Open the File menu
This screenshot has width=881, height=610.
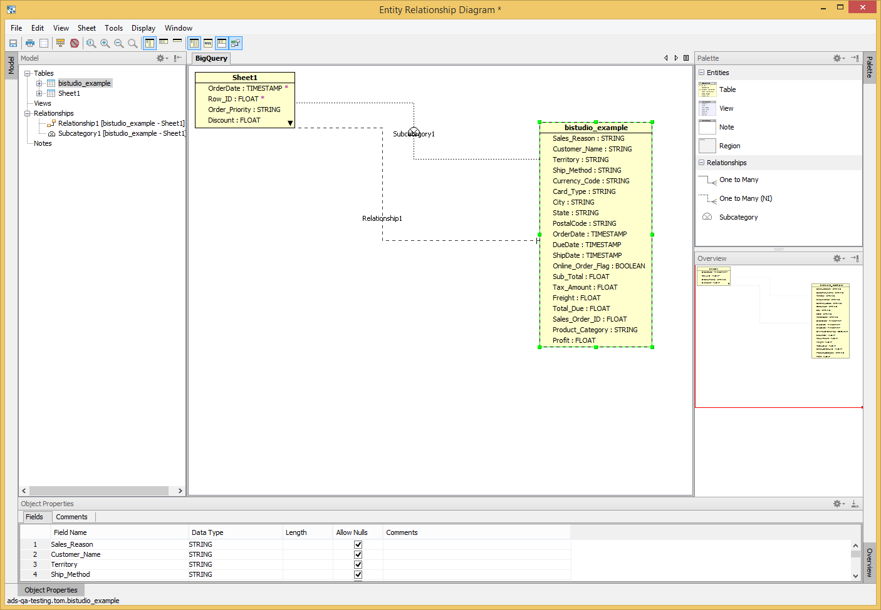pyautogui.click(x=16, y=28)
